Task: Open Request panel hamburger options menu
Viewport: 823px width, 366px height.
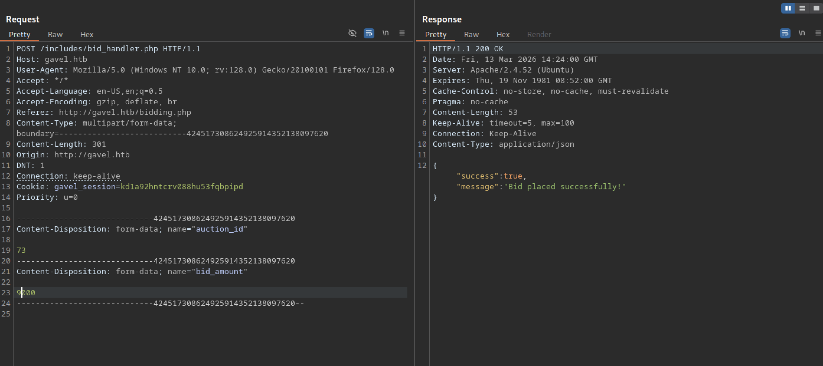Action: (402, 33)
